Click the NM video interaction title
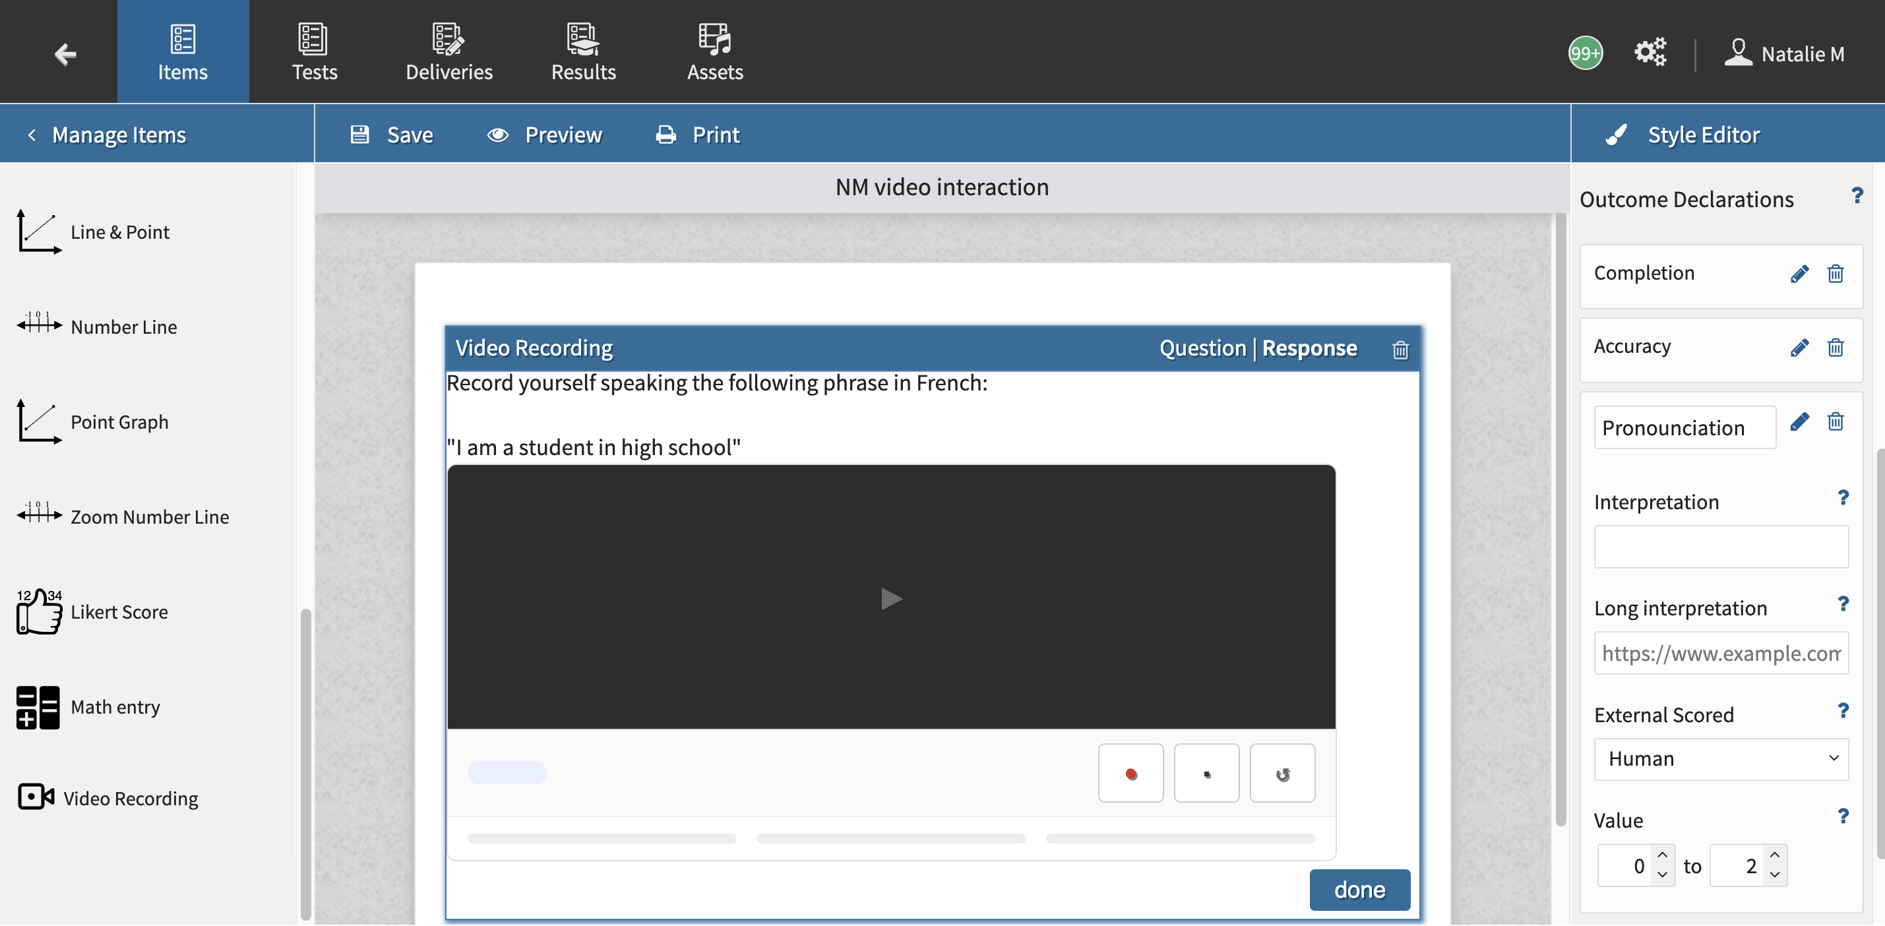Viewport: 1885px width, 926px height. tap(942, 187)
